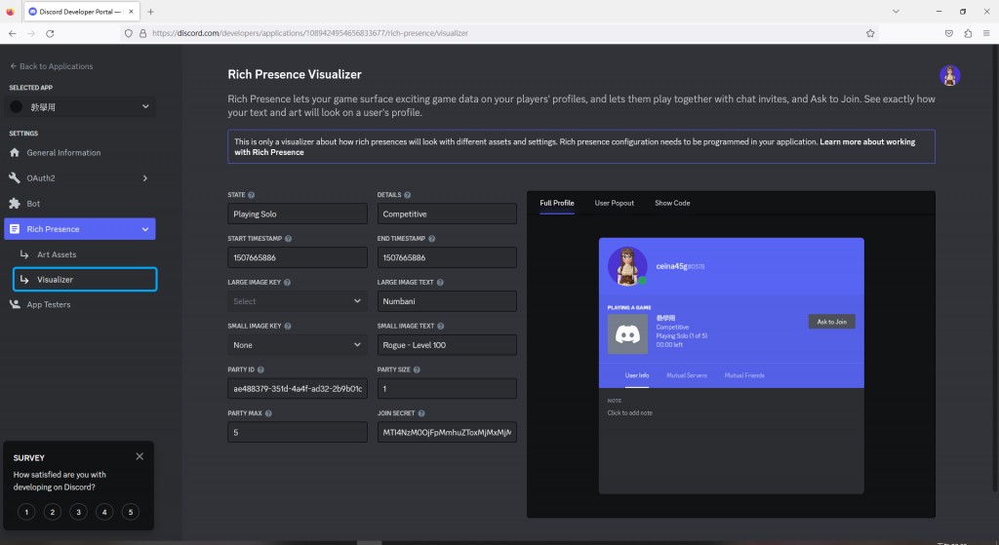
Task: Click the Join Secret help icon
Action: click(x=421, y=413)
